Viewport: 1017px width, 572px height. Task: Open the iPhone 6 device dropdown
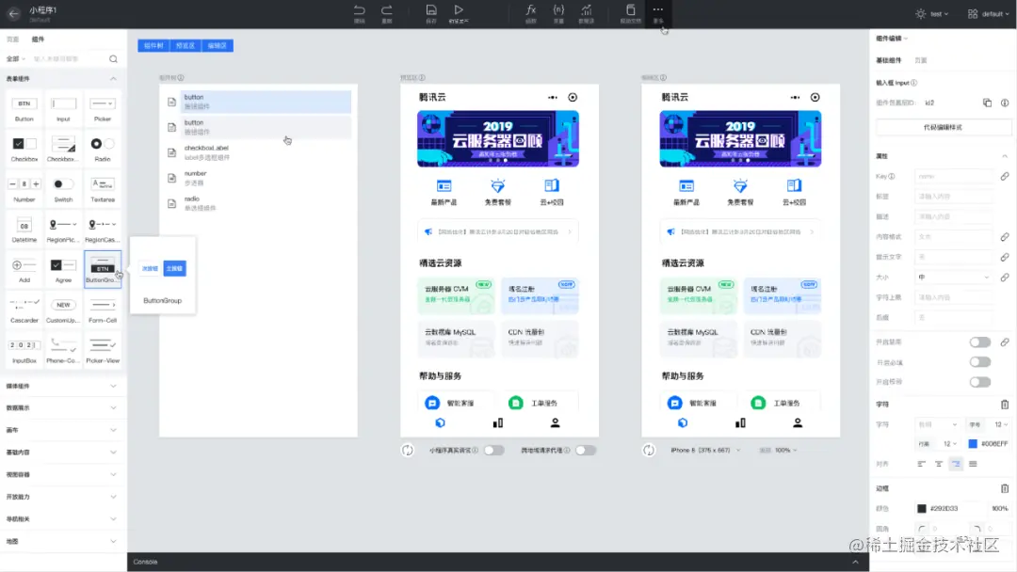click(x=705, y=451)
